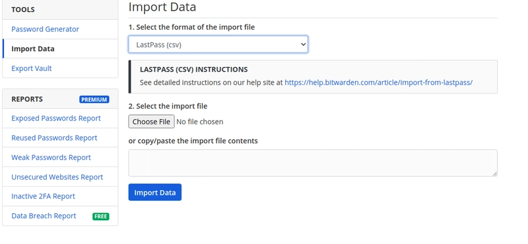Click 'or copy/paste the import file contents' label
This screenshot has width=528, height=244.
(193, 141)
